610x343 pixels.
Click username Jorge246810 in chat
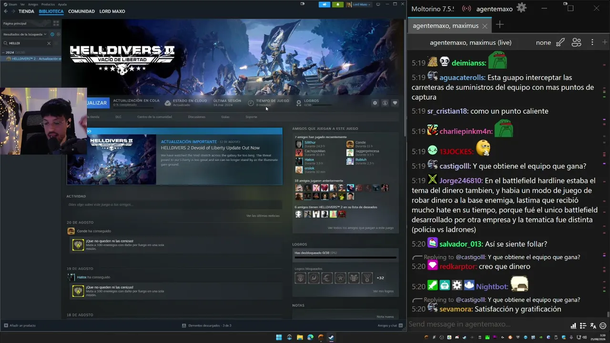[461, 181]
